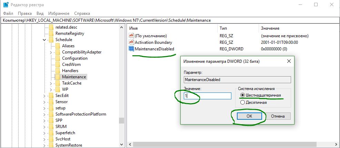
Task: Click the WP folder icon
Action: pos(58,89)
